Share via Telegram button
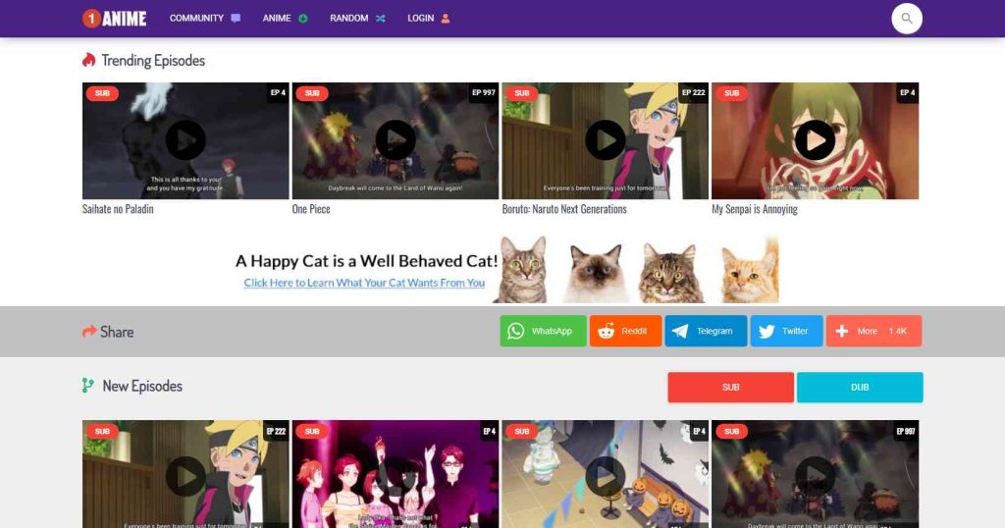The height and width of the screenshot is (528, 1005). pyautogui.click(x=706, y=331)
